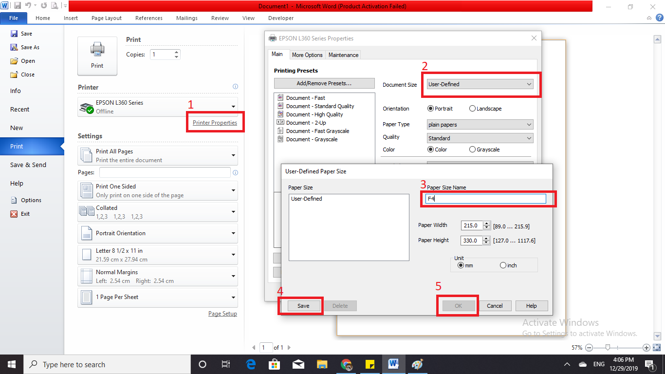
Task: Open the Quality dropdown
Action: (x=480, y=138)
